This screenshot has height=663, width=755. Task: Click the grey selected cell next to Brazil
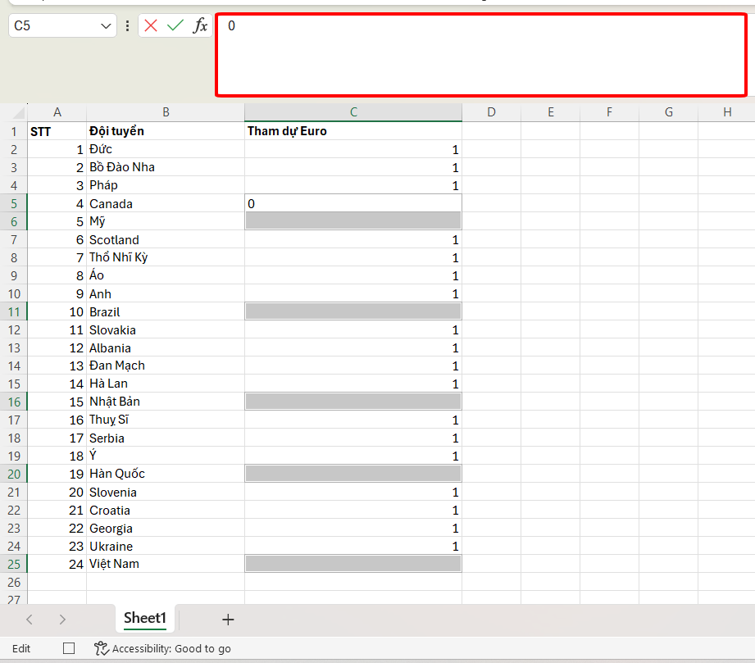353,312
